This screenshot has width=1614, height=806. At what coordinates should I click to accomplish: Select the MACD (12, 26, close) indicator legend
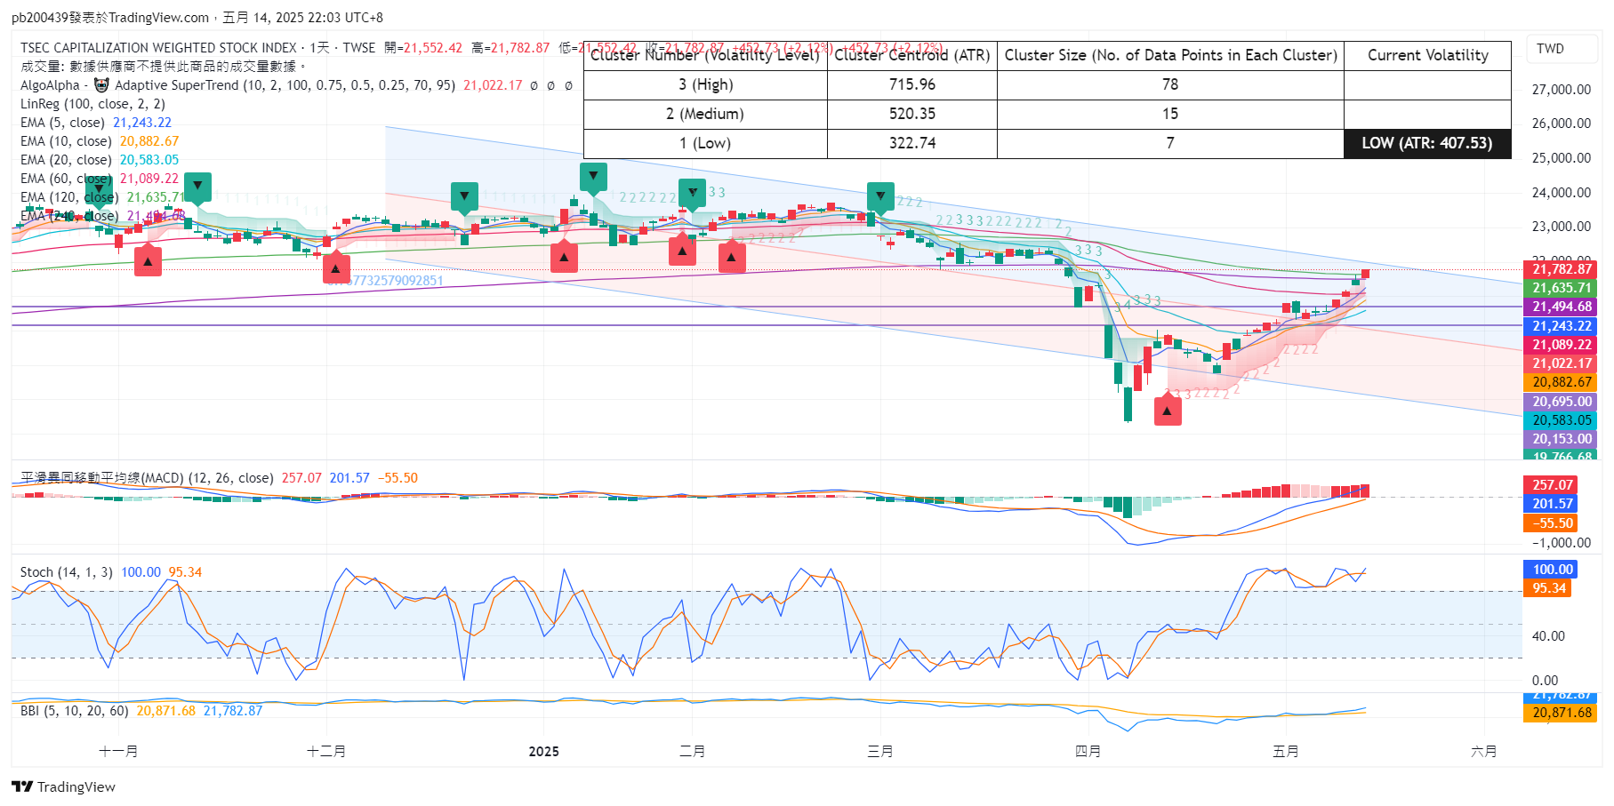pyautogui.click(x=219, y=478)
